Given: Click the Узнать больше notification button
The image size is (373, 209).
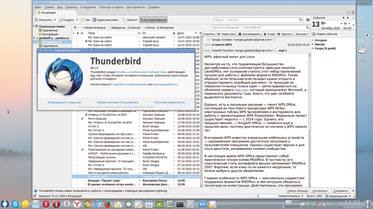Looking at the screenshot, I should 297,190.
